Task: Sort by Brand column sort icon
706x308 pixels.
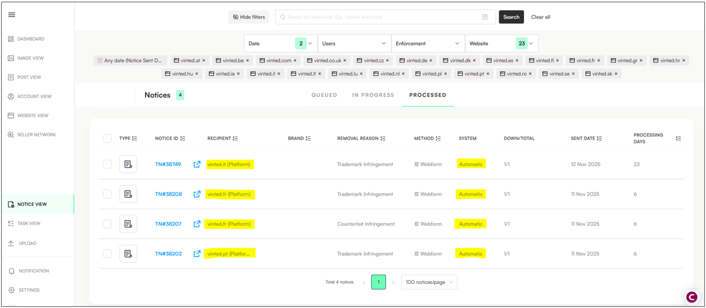Action: 308,139
